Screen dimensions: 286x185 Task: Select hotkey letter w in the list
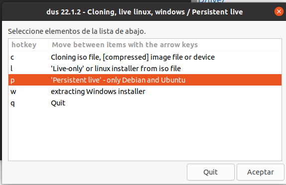[13, 92]
